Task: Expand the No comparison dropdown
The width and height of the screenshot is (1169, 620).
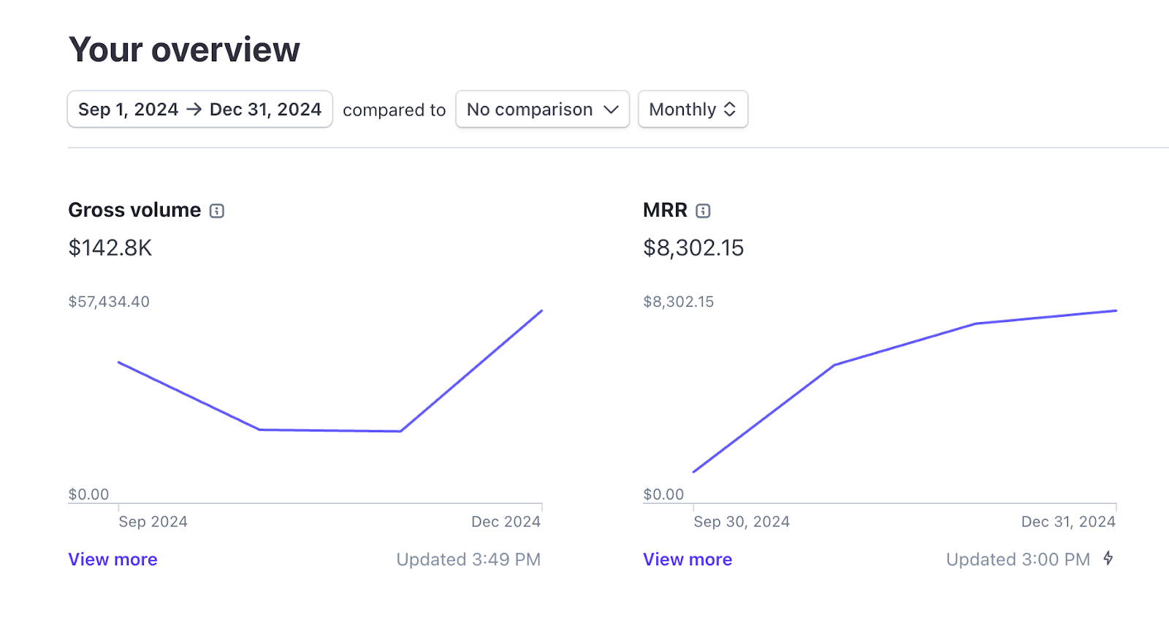Action: (x=542, y=109)
